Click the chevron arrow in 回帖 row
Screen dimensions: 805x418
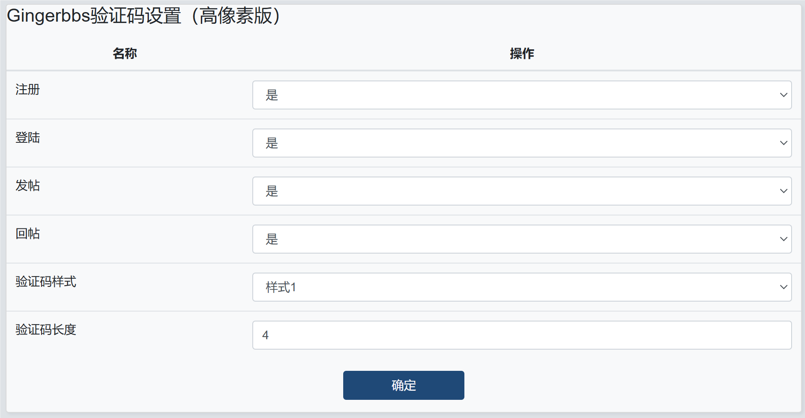point(783,239)
